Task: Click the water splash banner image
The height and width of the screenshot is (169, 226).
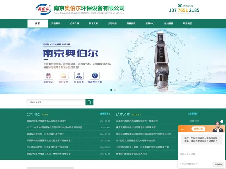Action: (113, 61)
